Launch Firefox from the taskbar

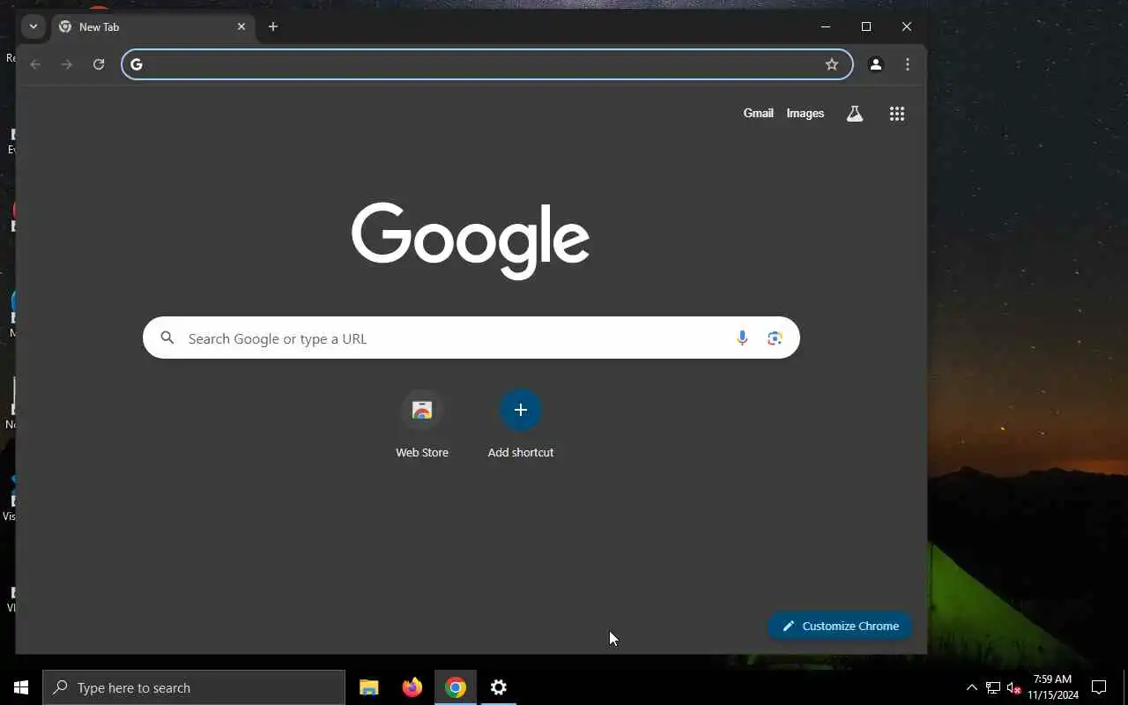pyautogui.click(x=412, y=687)
